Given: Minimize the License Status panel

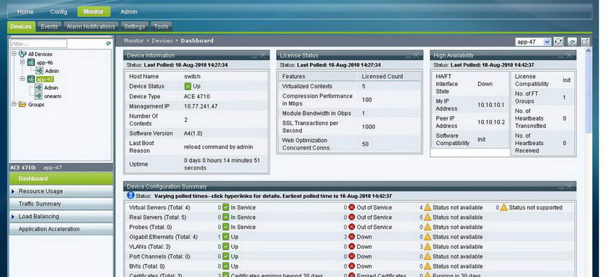Looking at the screenshot, I should [x=408, y=56].
